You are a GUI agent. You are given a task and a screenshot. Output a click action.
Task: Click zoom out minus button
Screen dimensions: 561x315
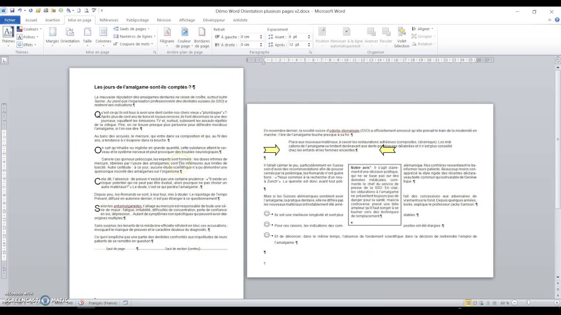coord(514,303)
